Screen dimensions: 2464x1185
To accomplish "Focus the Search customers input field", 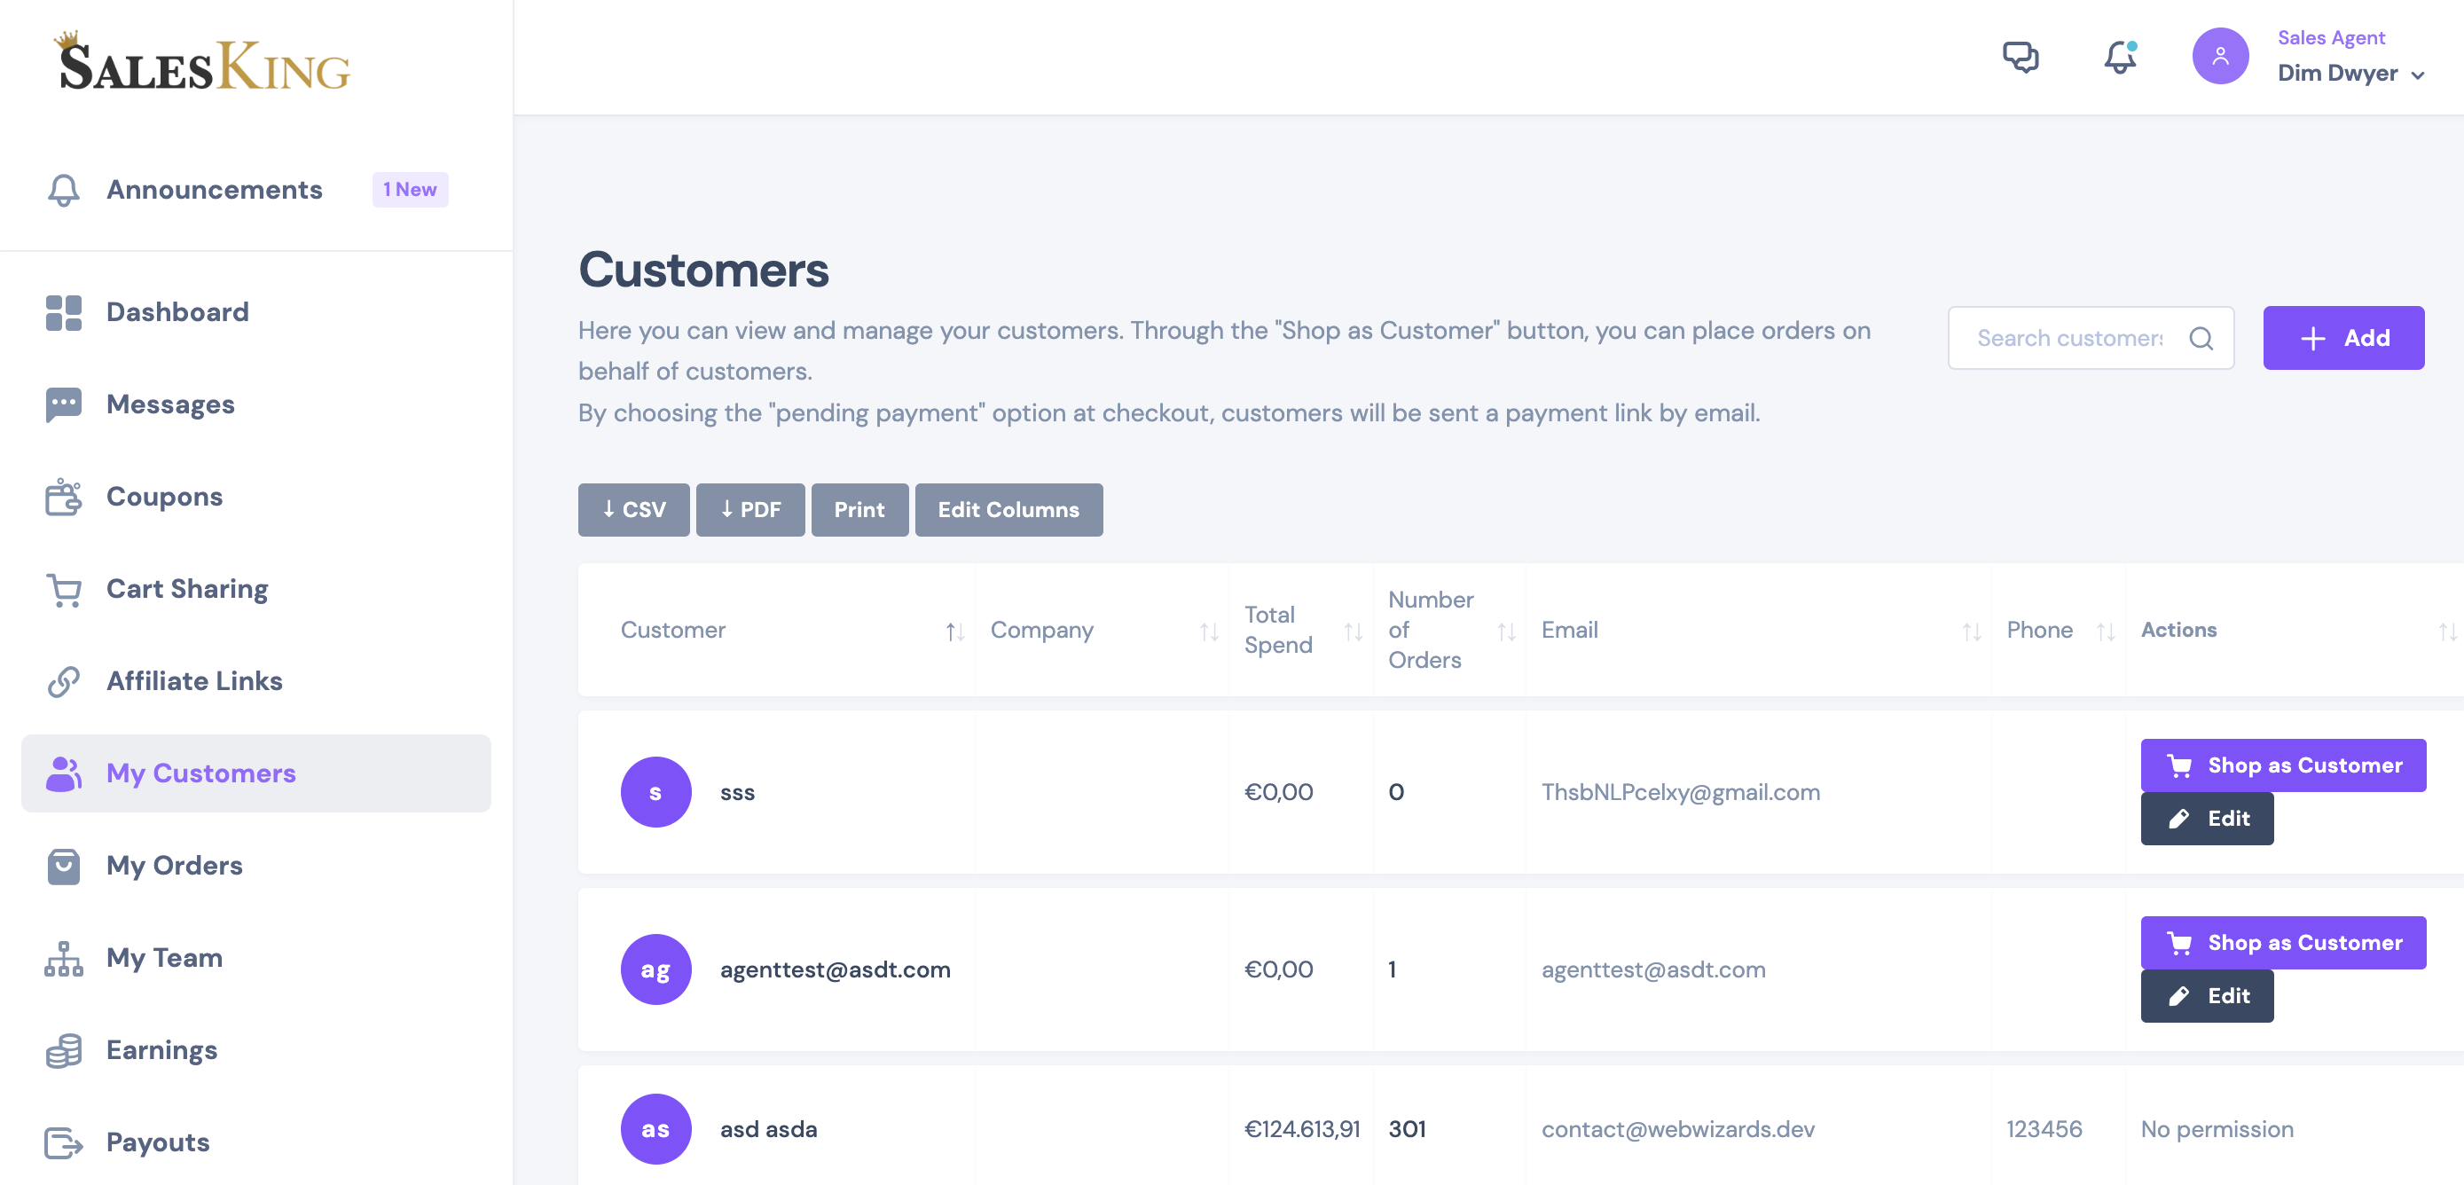I will [2090, 338].
